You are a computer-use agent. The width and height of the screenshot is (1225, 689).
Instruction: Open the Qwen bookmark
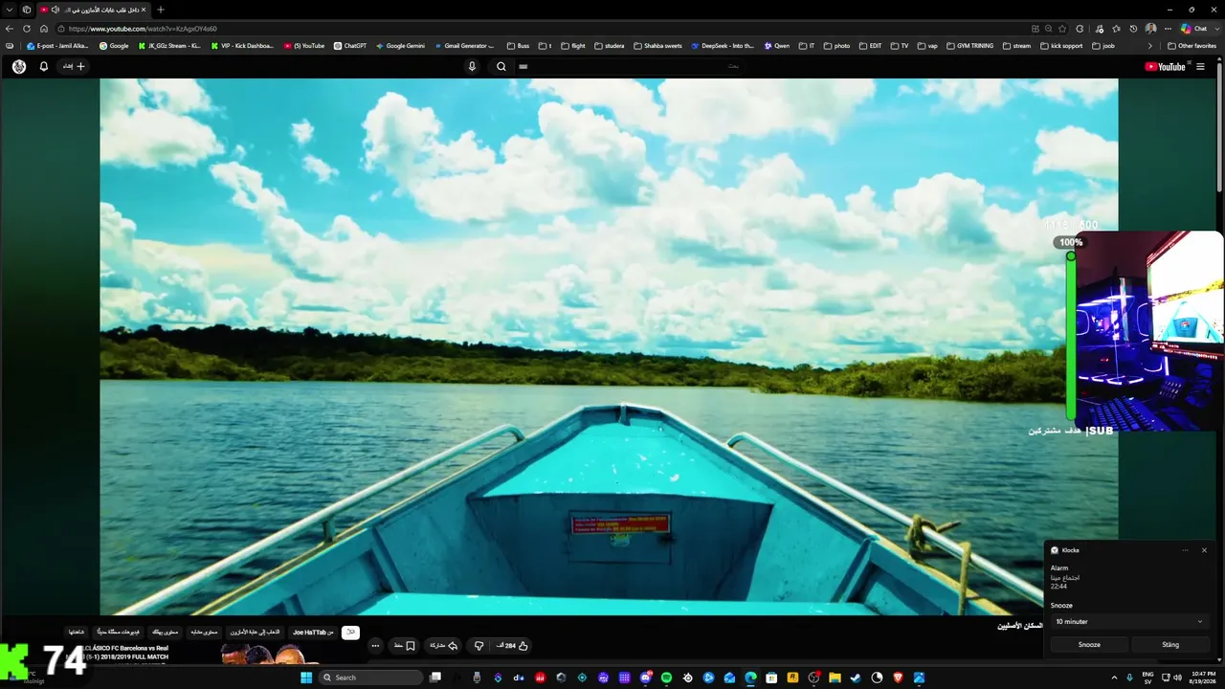click(777, 46)
